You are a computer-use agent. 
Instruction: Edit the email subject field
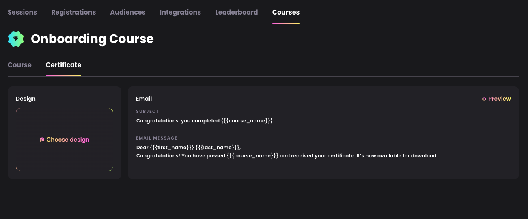pos(205,121)
